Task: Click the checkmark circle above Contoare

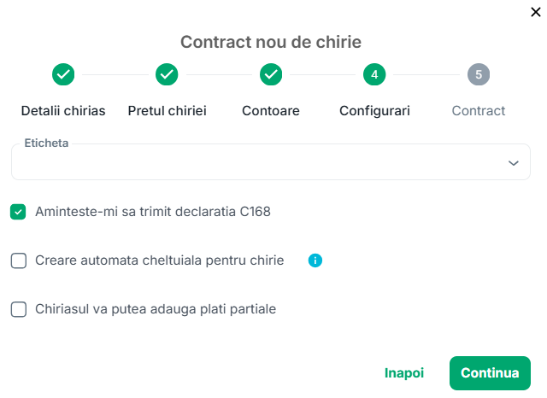Action: click(x=271, y=74)
